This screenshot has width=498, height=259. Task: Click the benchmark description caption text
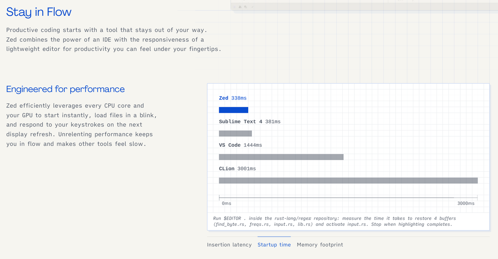(x=334, y=221)
